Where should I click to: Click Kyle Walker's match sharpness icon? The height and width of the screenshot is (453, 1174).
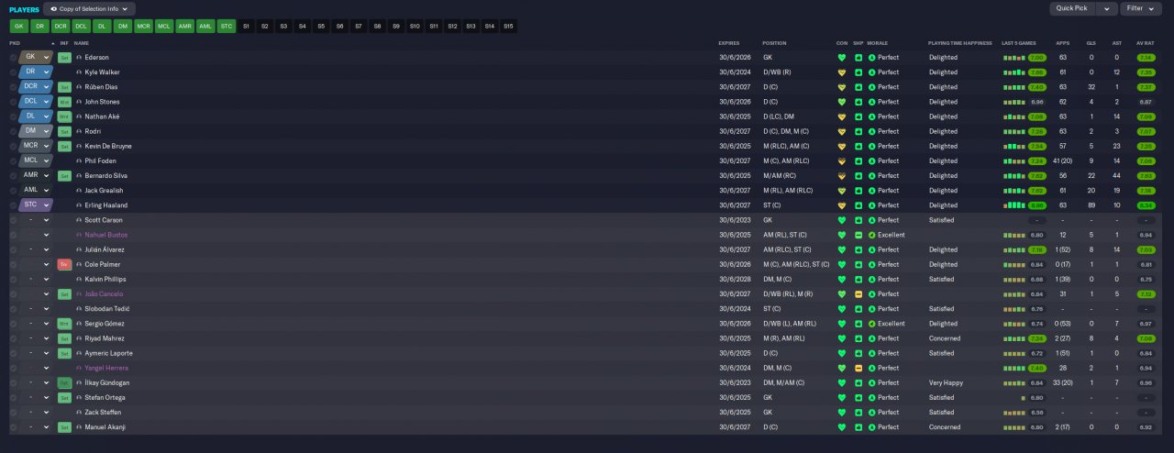(x=858, y=72)
